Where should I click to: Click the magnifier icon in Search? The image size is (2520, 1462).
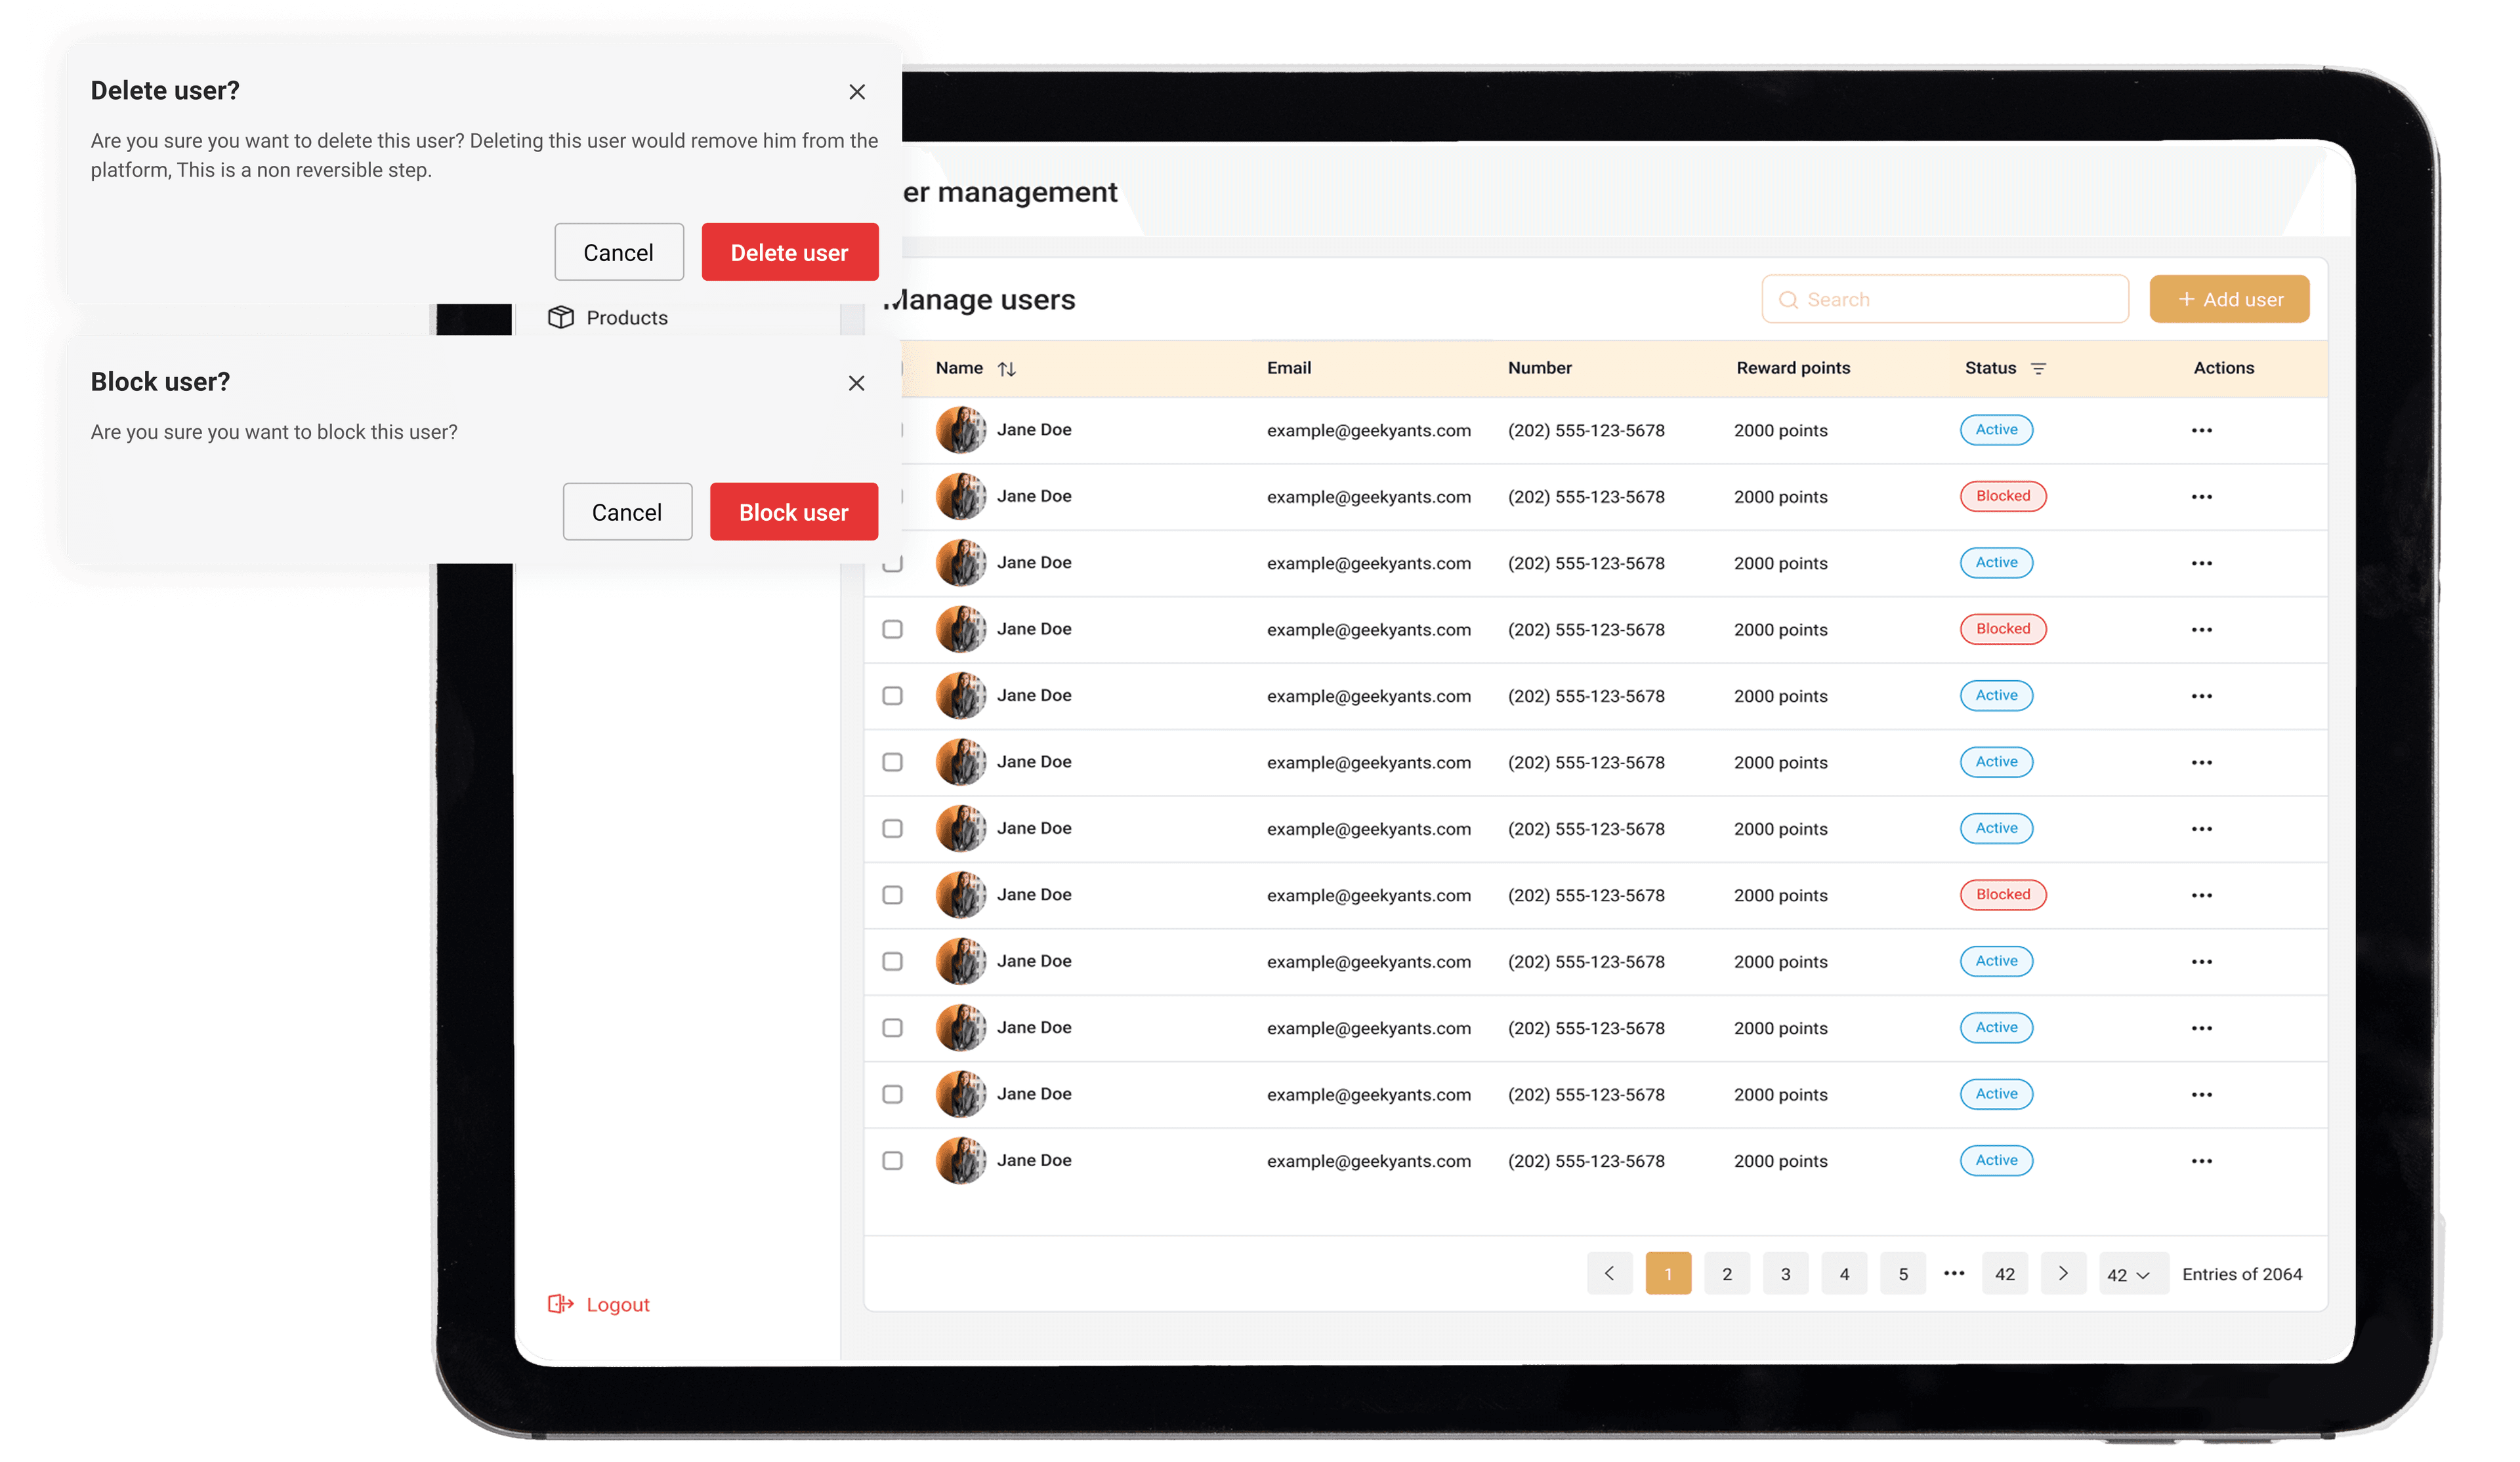(x=1788, y=300)
